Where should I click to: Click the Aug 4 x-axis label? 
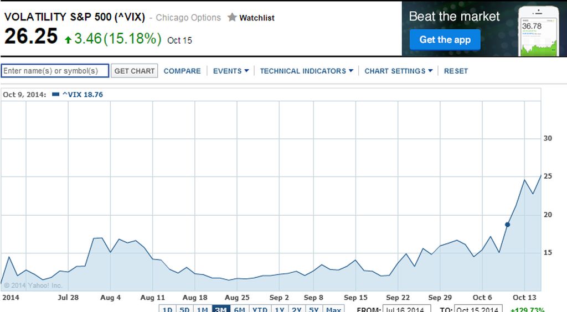point(110,298)
